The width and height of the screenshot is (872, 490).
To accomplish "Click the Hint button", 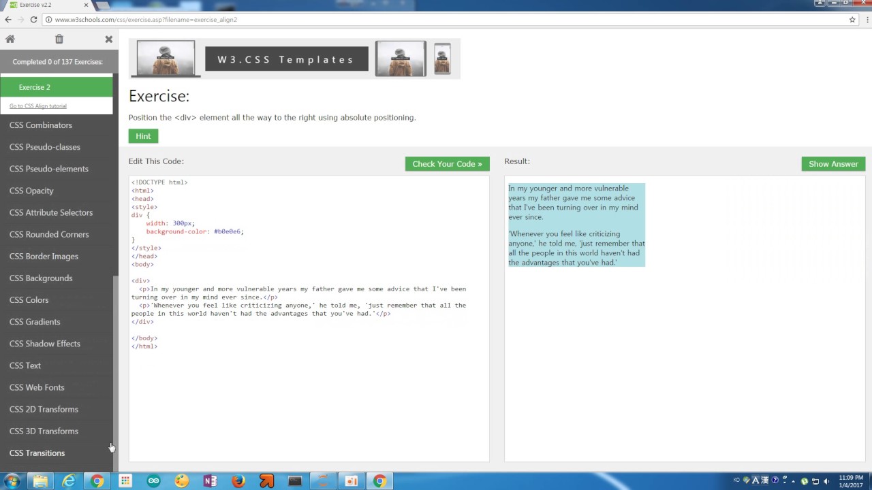I will [143, 136].
